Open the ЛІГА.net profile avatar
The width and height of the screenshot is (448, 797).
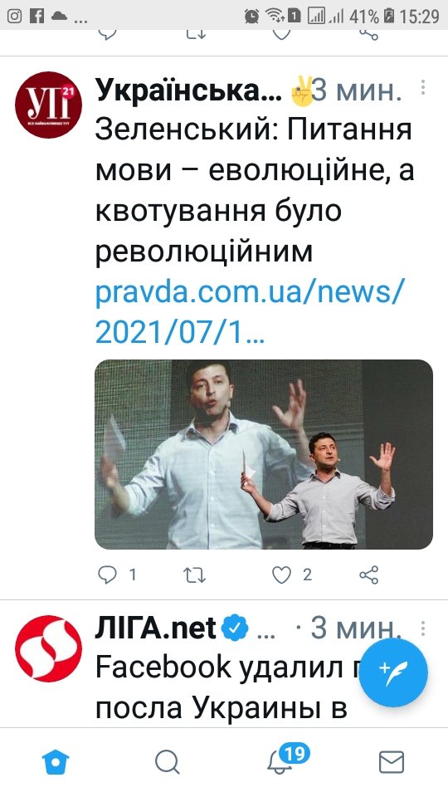pyautogui.click(x=48, y=648)
